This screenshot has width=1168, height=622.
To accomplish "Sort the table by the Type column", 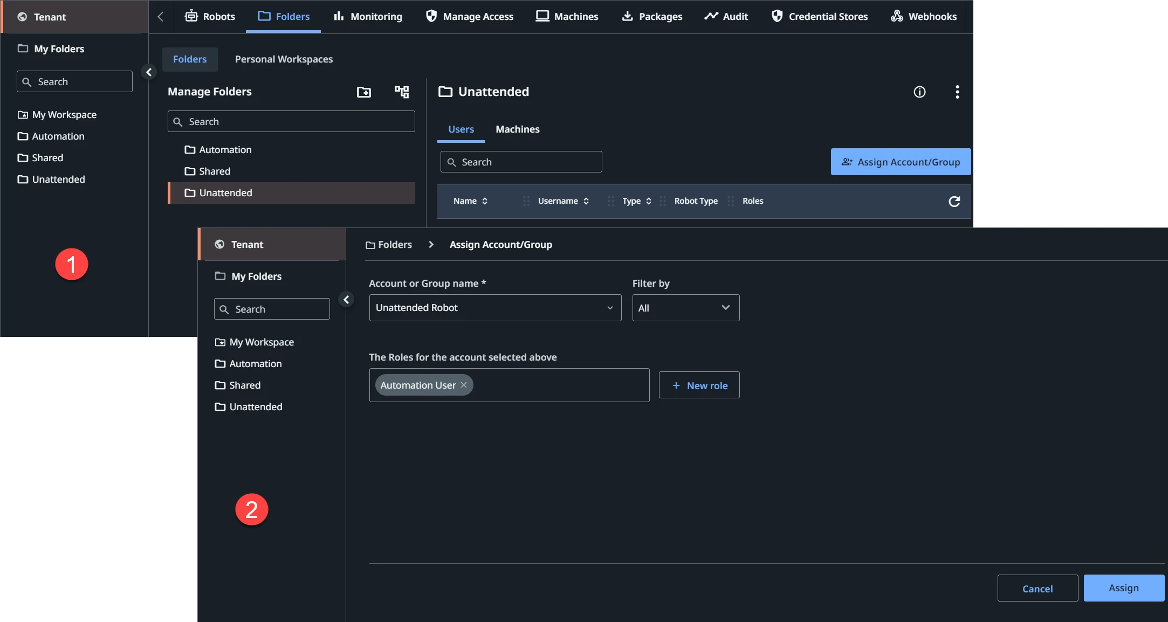I will coord(637,201).
